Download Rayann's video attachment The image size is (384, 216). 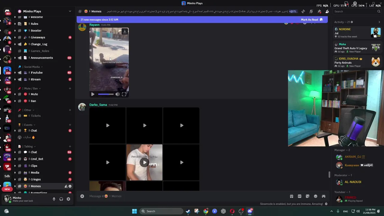point(125,31)
